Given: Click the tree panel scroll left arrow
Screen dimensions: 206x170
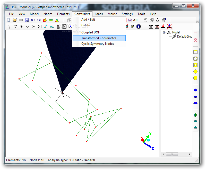Looking at the screenshot, I should point(163,154).
